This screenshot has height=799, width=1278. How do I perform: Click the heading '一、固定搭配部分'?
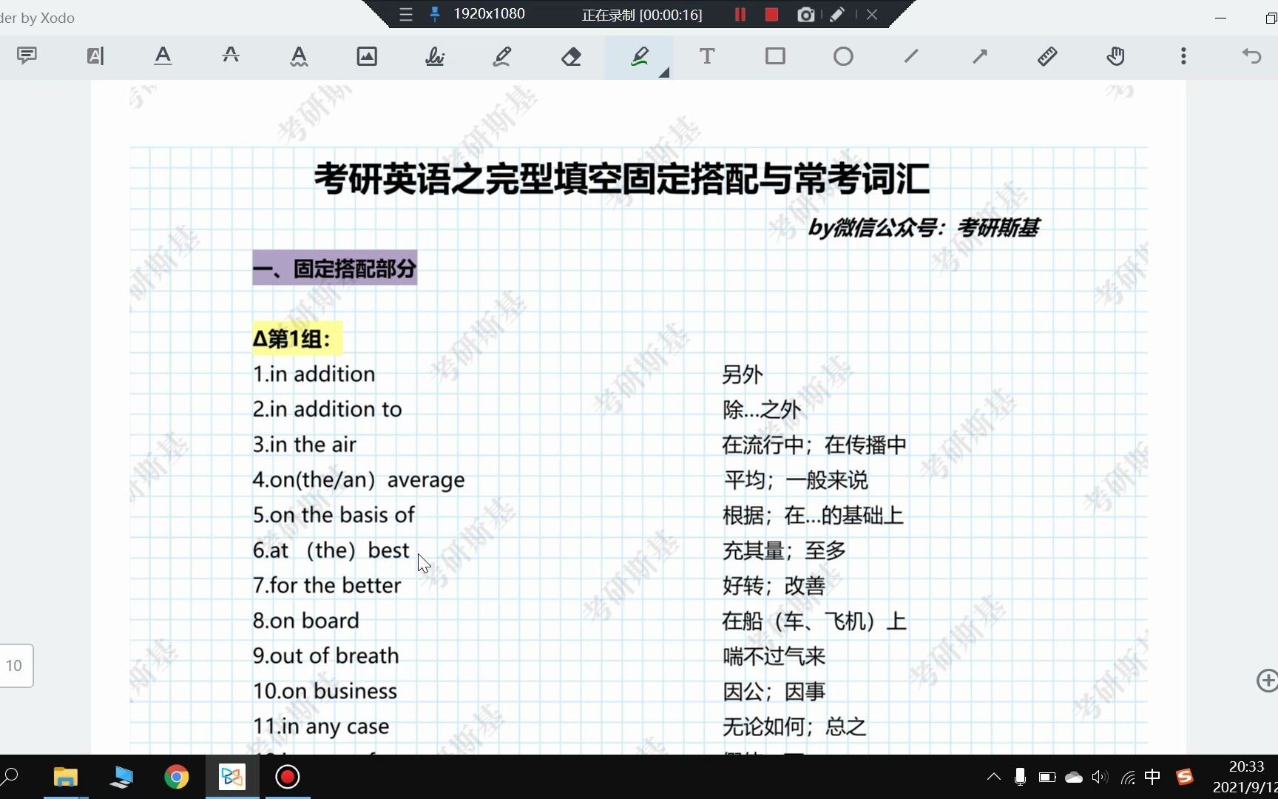334,268
